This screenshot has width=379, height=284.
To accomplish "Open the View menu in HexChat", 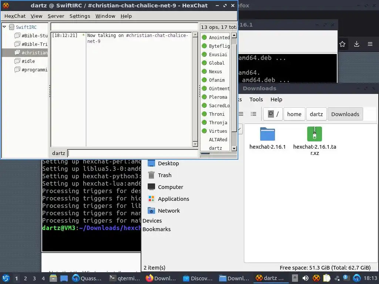I will [x=37, y=16].
